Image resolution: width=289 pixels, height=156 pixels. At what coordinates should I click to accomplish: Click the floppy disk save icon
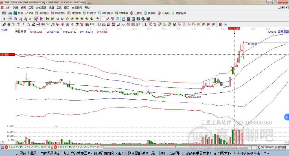(x=138, y=19)
